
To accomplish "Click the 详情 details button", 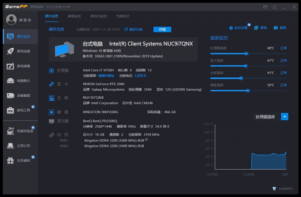I will [x=162, y=29].
